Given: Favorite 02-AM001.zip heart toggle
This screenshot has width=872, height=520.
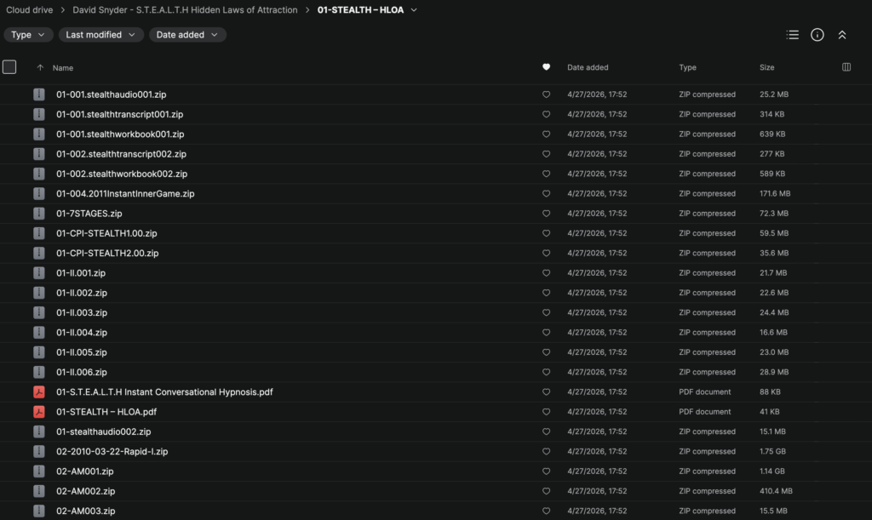Looking at the screenshot, I should [546, 471].
